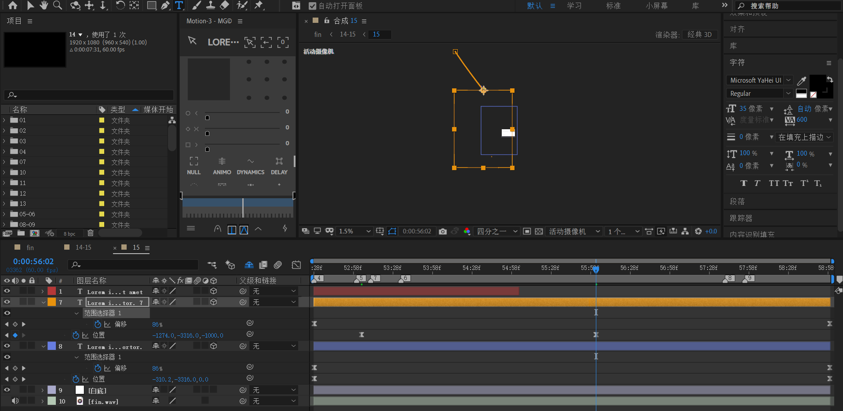The image size is (843, 411).
Task: Toggle position stopwatch on layer 8
Action: tap(76, 379)
